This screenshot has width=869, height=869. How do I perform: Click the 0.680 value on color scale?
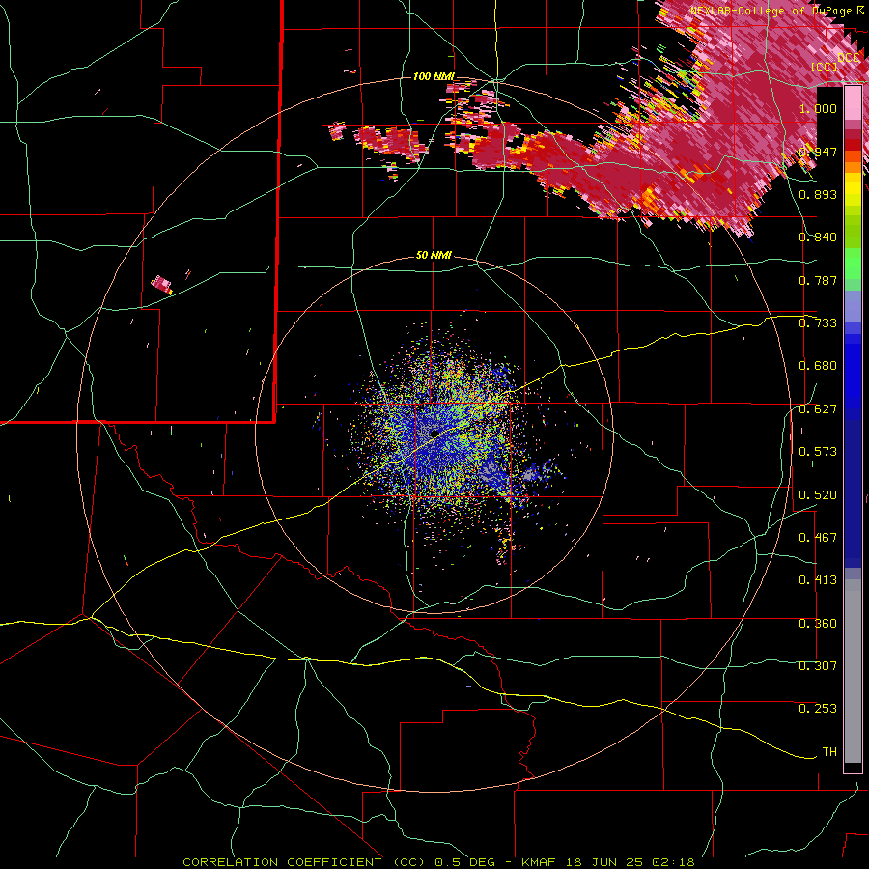[818, 366]
